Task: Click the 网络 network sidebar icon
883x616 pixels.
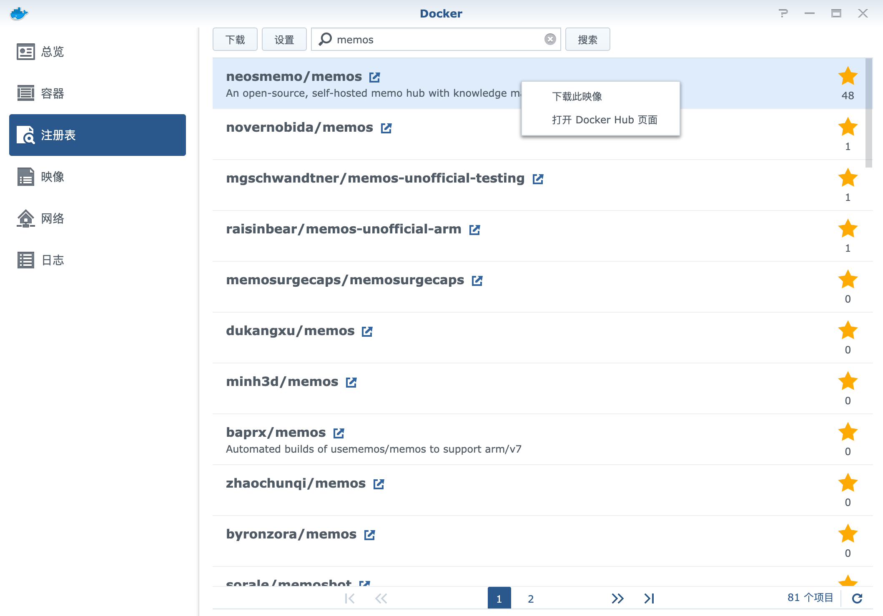Action: tap(26, 218)
